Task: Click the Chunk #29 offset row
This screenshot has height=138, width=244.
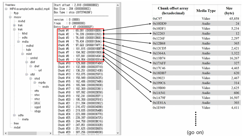Action: click(x=80, y=132)
